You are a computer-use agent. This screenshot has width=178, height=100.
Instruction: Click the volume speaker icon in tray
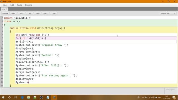click(x=152, y=97)
